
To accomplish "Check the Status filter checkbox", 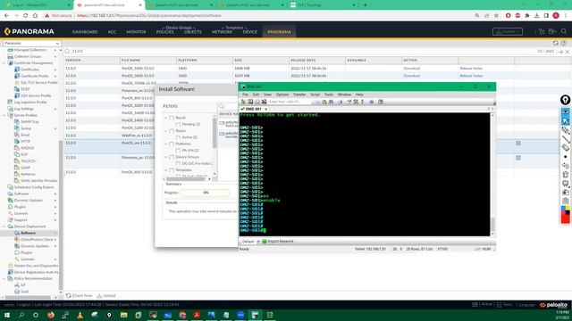I will click(x=172, y=131).
